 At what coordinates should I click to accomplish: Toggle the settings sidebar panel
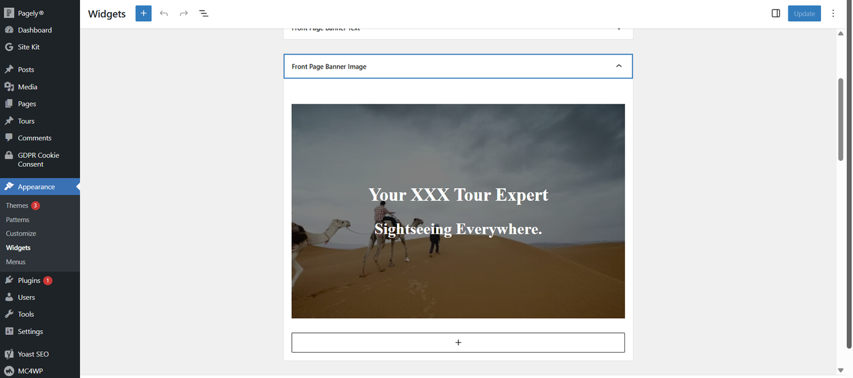(x=776, y=13)
